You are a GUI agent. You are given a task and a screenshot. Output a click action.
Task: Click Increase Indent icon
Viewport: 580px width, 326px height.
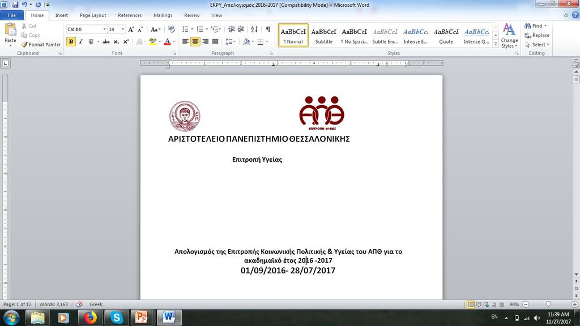click(241, 29)
